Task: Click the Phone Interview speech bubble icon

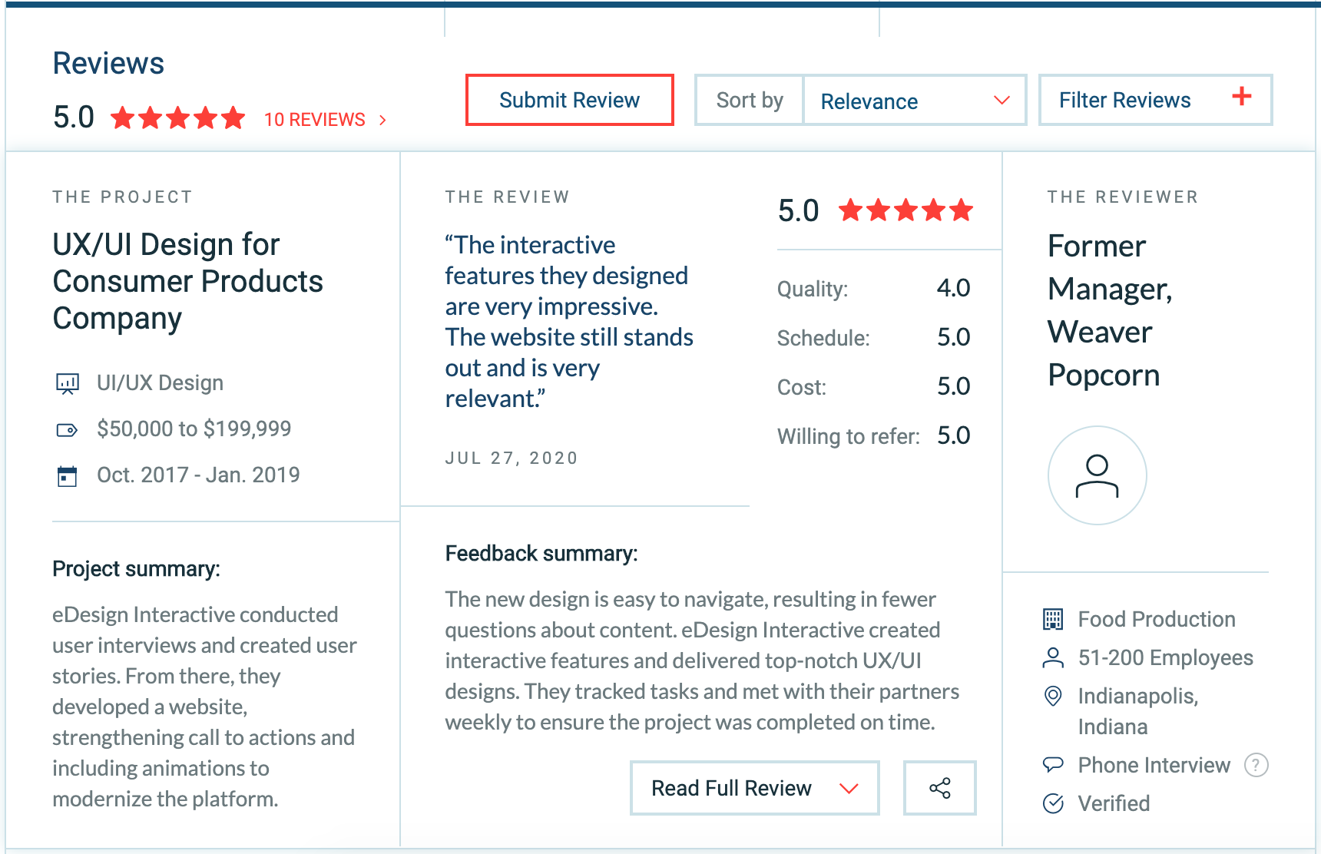Action: click(1053, 765)
